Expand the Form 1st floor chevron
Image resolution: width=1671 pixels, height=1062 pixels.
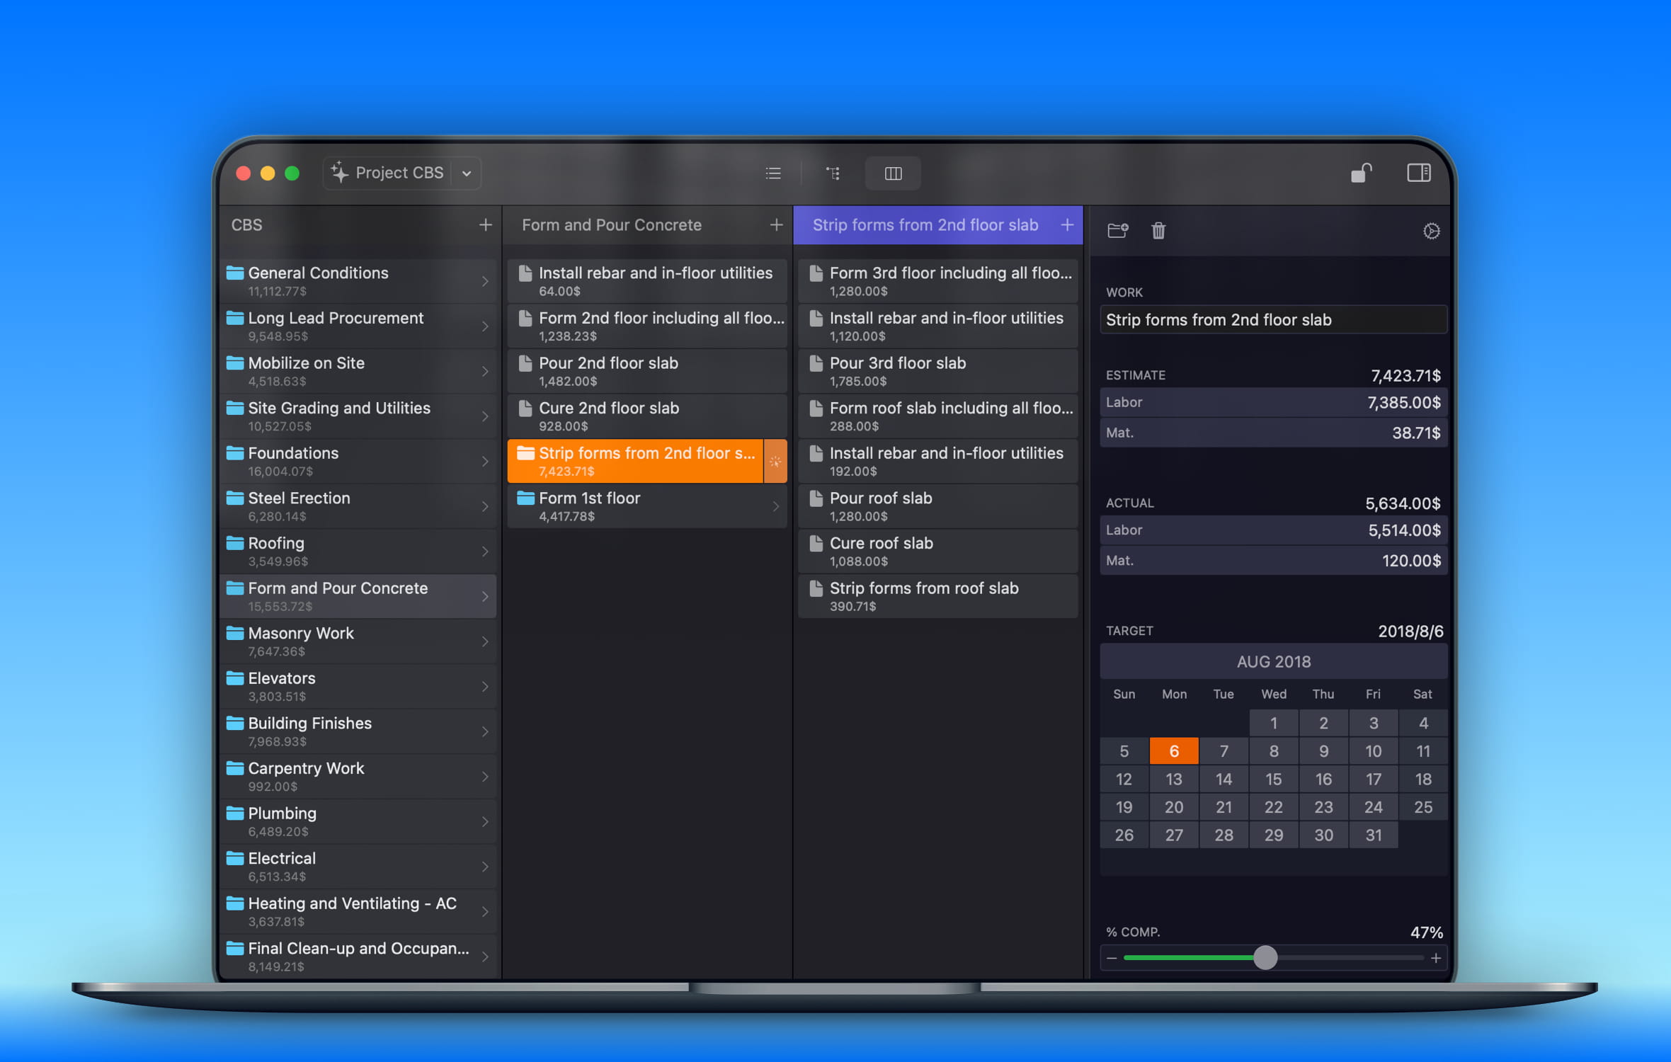point(776,506)
